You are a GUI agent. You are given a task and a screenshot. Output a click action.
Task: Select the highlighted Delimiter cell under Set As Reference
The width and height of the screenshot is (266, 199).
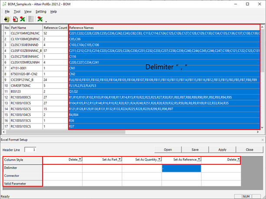(x=181, y=168)
